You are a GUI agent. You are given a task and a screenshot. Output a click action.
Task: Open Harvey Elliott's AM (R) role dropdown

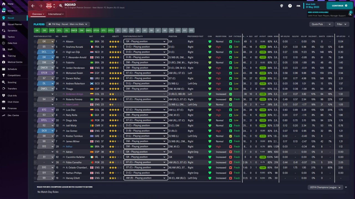pos(146,178)
